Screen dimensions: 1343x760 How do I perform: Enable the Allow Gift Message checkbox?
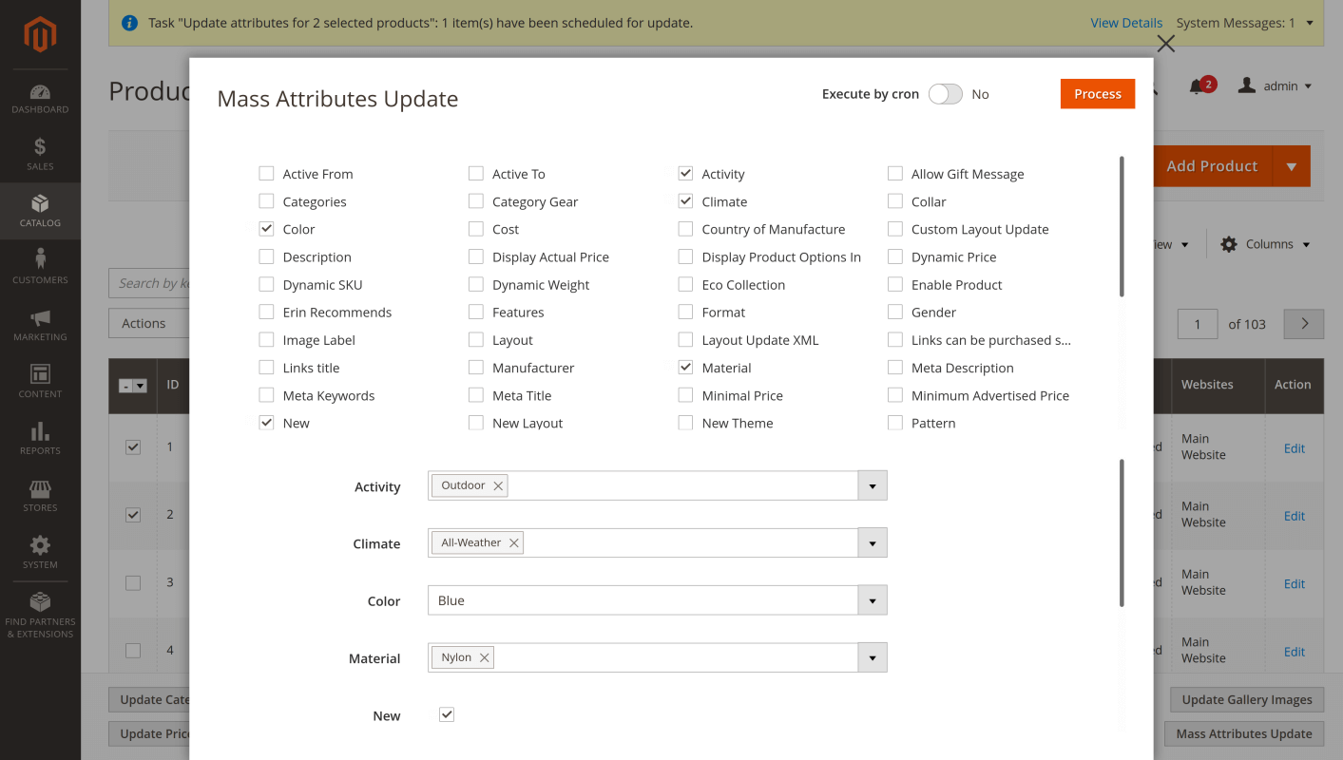894,173
